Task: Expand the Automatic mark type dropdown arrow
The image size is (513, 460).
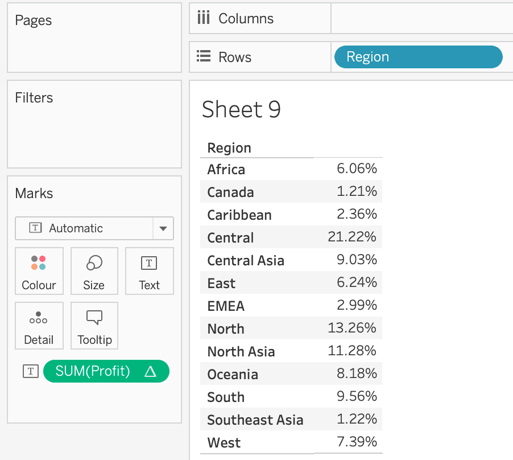Action: click(x=163, y=228)
